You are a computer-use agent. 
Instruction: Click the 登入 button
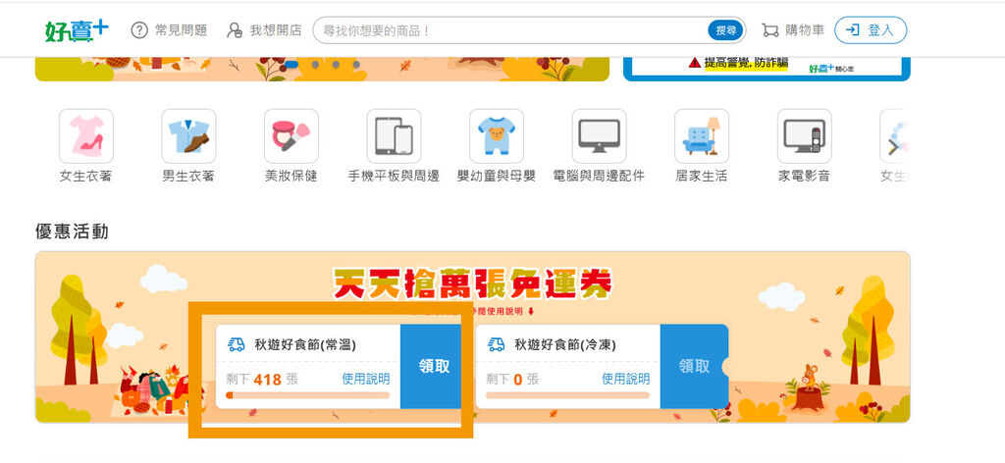pyautogui.click(x=871, y=30)
